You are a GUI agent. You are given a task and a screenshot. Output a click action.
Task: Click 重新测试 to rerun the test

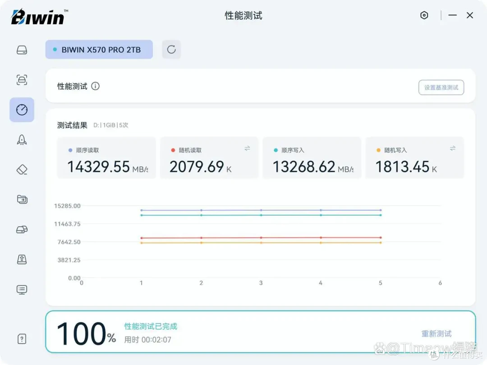[x=436, y=333]
